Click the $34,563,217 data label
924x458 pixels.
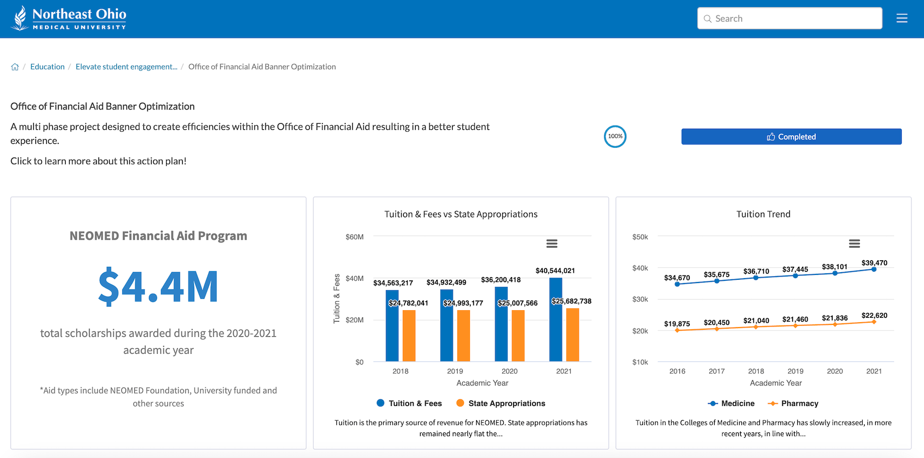click(x=393, y=283)
